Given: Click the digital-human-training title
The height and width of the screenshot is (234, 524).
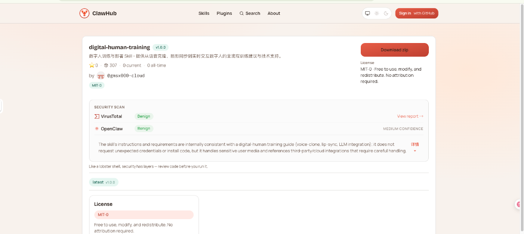Looking at the screenshot, I should point(119,48).
